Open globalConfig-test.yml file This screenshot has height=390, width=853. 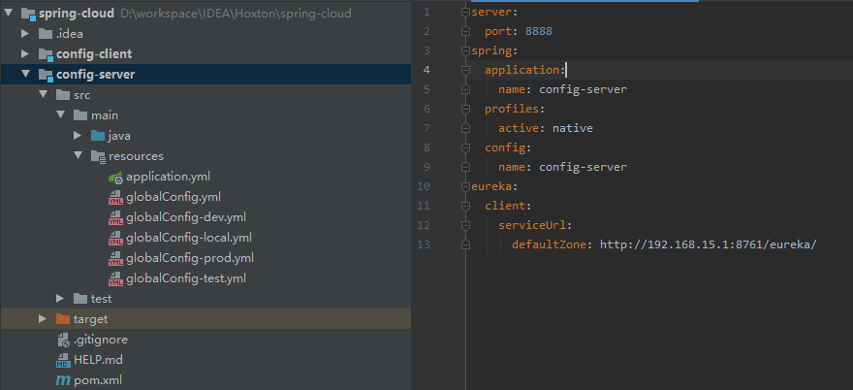186,278
